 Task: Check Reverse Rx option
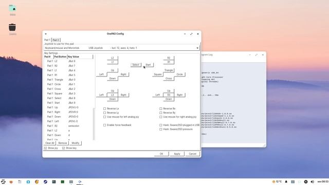click(161, 108)
